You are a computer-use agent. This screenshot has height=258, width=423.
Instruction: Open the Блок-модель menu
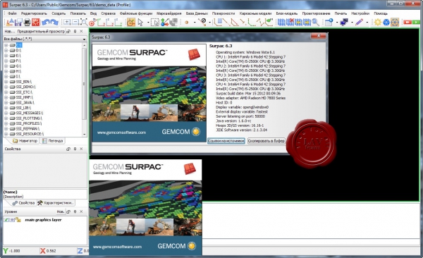(x=286, y=13)
